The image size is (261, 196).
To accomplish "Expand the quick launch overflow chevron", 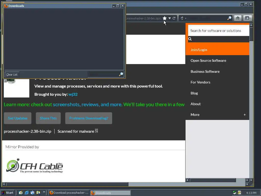I will (x=44, y=192).
